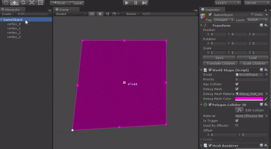Open the Tag Untagged dropdown

click(224, 20)
